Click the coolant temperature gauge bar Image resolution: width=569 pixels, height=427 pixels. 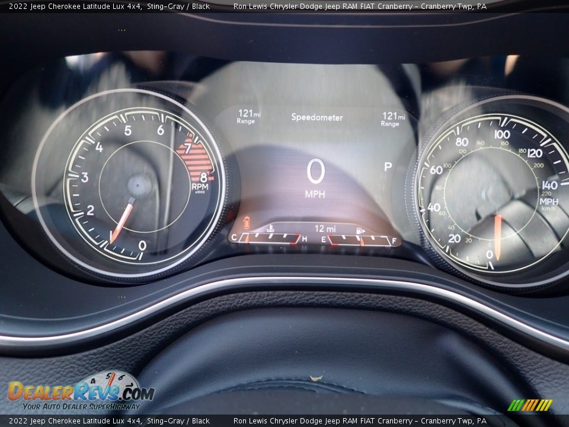(270, 238)
